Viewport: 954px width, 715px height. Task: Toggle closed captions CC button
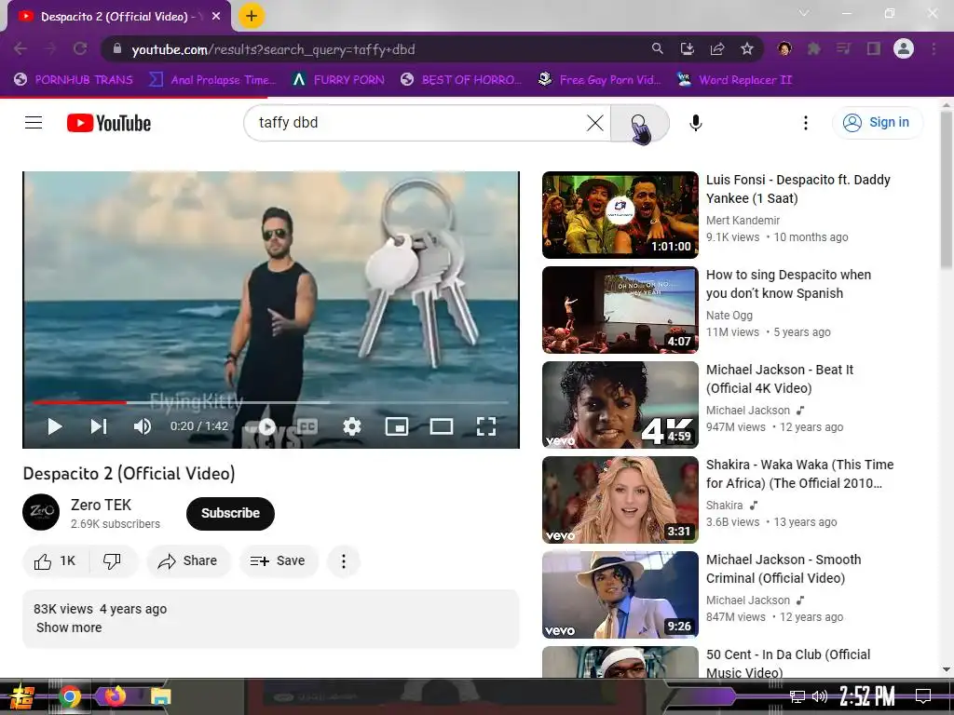(x=307, y=426)
